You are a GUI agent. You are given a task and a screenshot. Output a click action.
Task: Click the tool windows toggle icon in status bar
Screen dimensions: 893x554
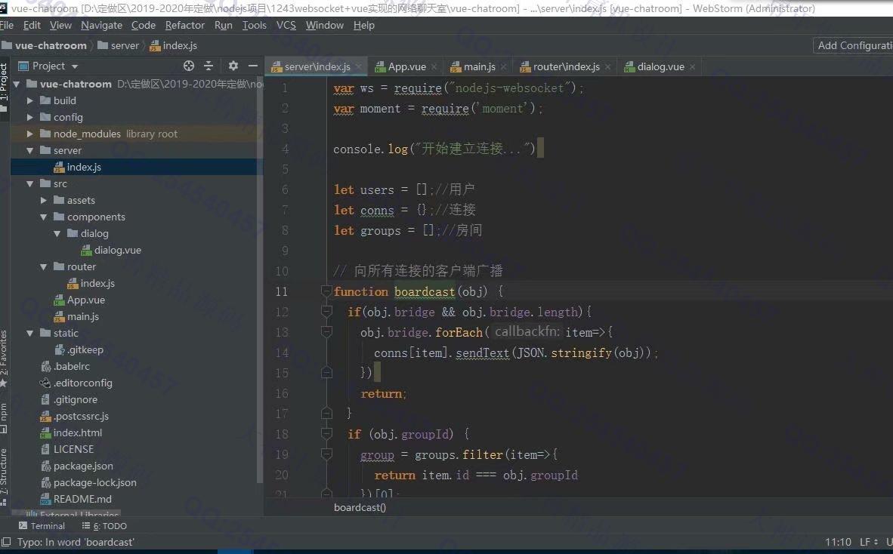pyautogui.click(x=6, y=542)
